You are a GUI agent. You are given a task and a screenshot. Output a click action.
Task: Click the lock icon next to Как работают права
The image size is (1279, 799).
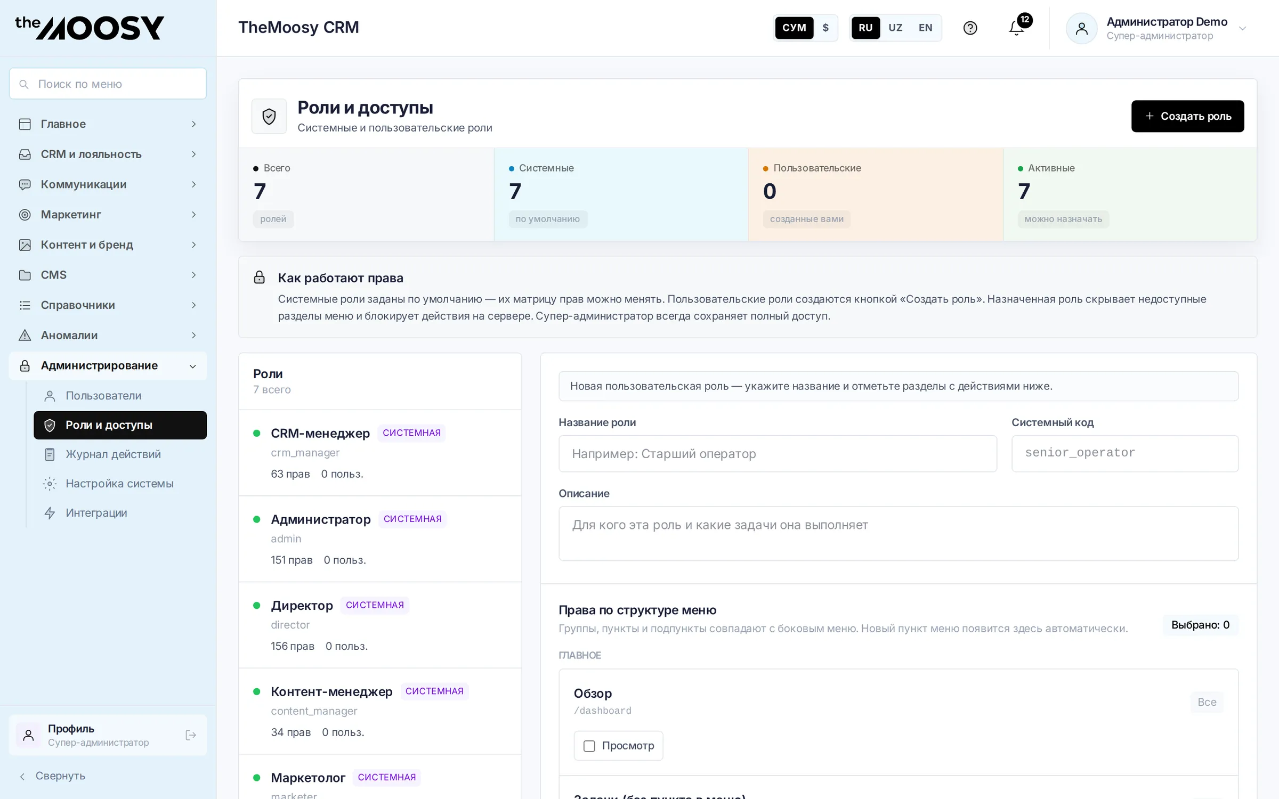(x=260, y=278)
